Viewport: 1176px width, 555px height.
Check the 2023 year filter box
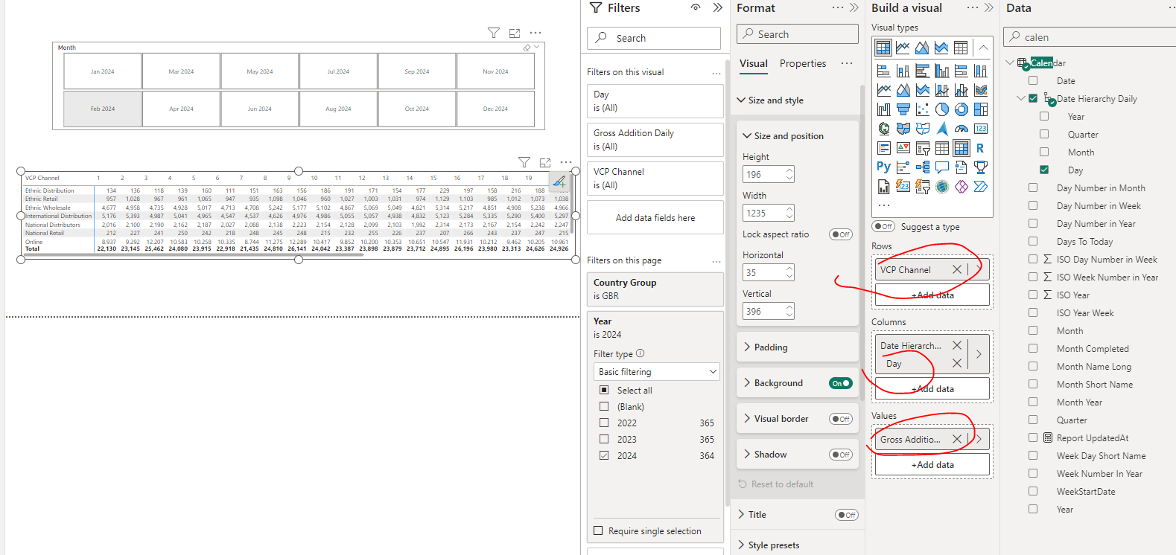(604, 439)
